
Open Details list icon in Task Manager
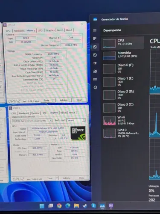pos(95,79)
